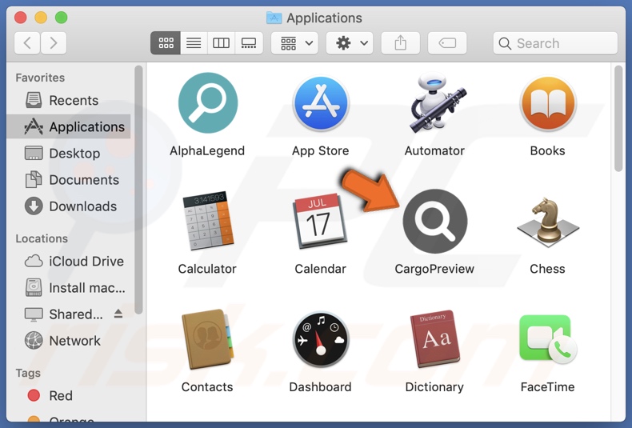The width and height of the screenshot is (632, 428).
Task: Launch the App Store app
Action: point(321,103)
